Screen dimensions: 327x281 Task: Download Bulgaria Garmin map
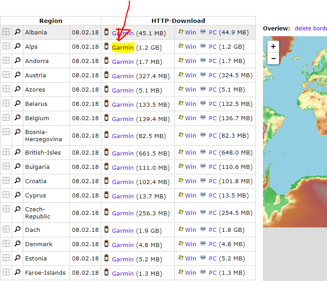pos(123,168)
